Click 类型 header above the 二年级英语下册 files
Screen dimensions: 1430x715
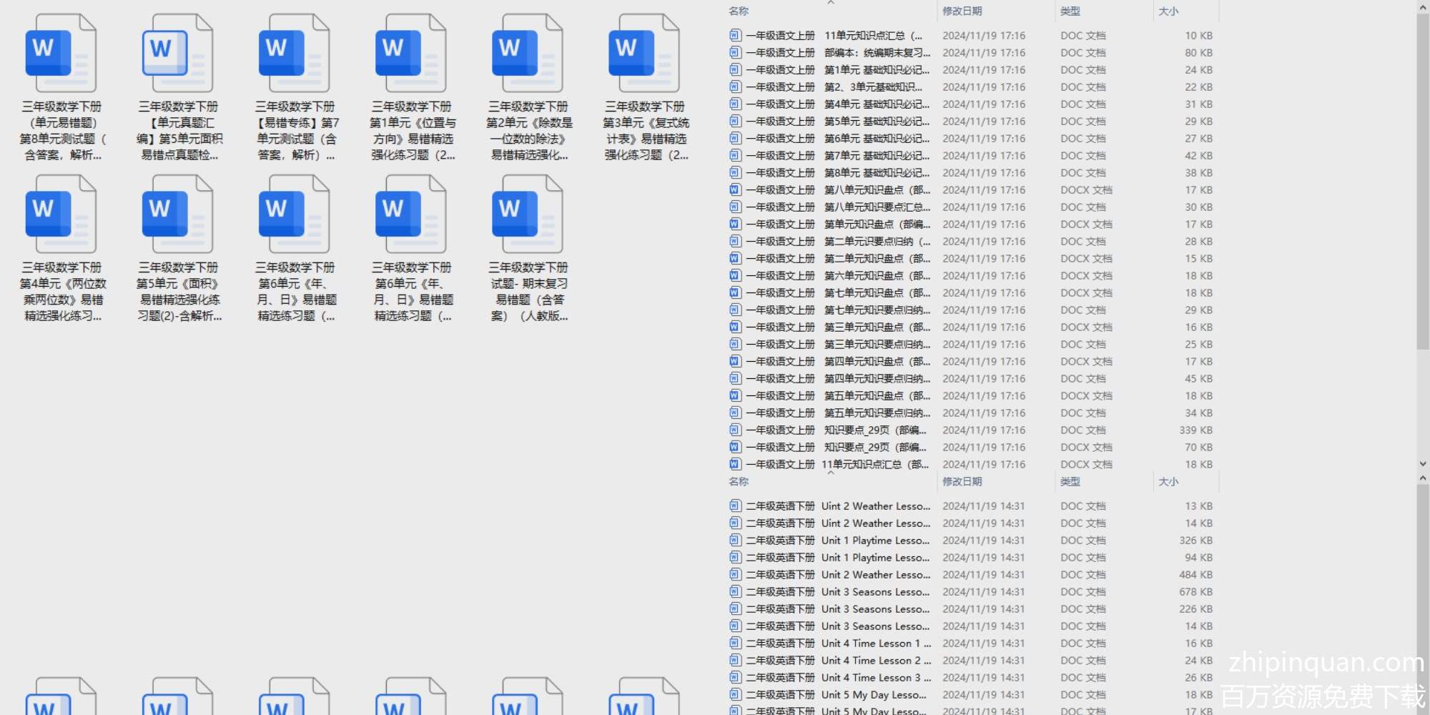click(x=1070, y=481)
